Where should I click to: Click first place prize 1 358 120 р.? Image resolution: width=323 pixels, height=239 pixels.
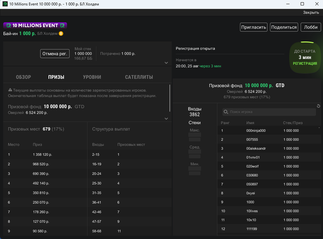(x=42, y=155)
